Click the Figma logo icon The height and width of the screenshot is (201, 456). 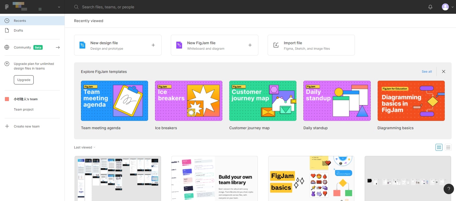(x=7, y=7)
